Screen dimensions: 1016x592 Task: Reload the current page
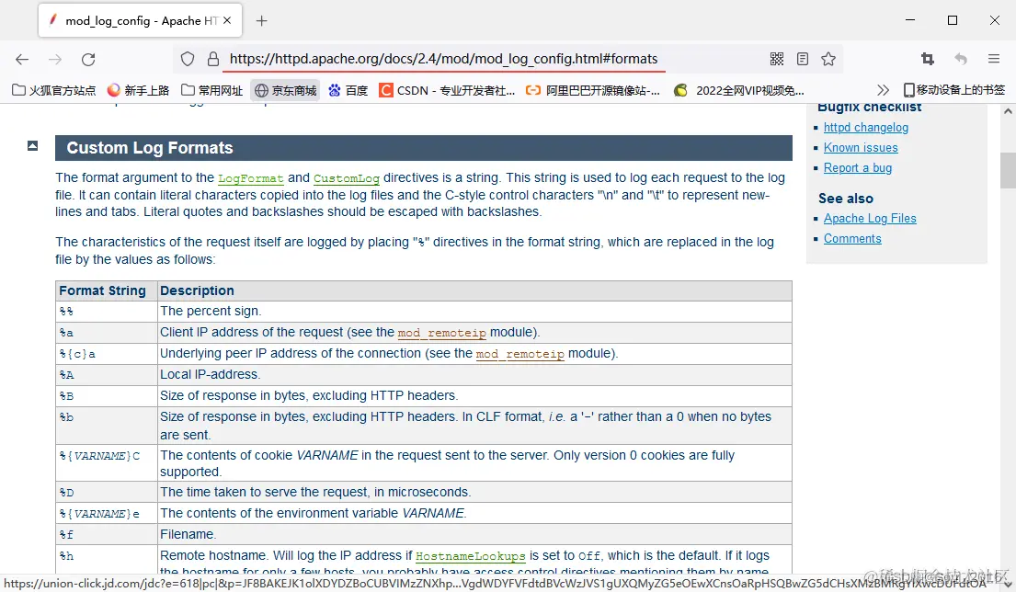coord(88,59)
